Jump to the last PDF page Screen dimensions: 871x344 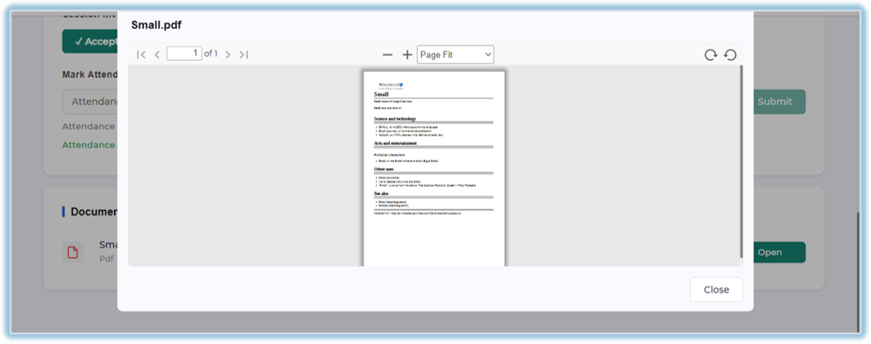[244, 55]
